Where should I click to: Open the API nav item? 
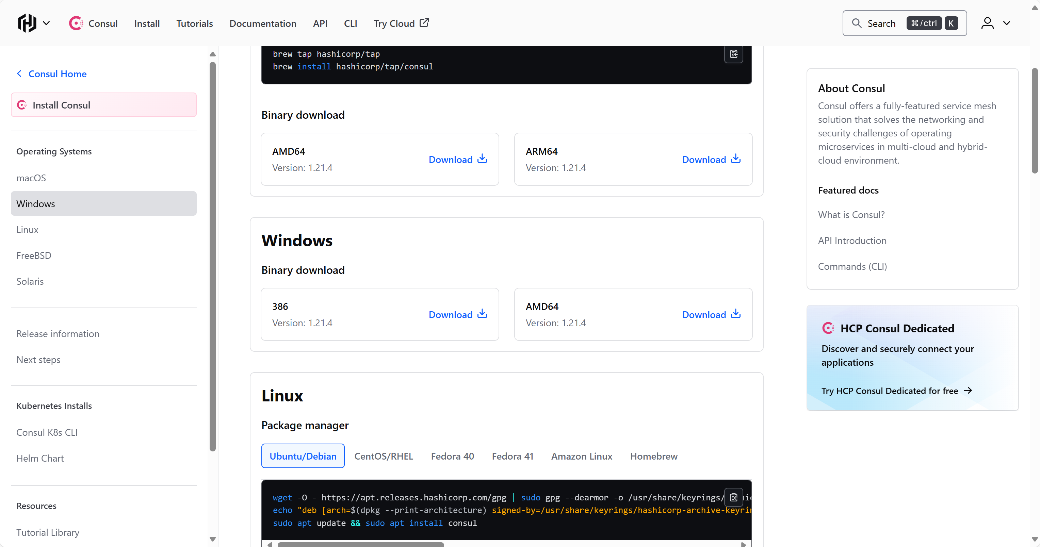320,23
